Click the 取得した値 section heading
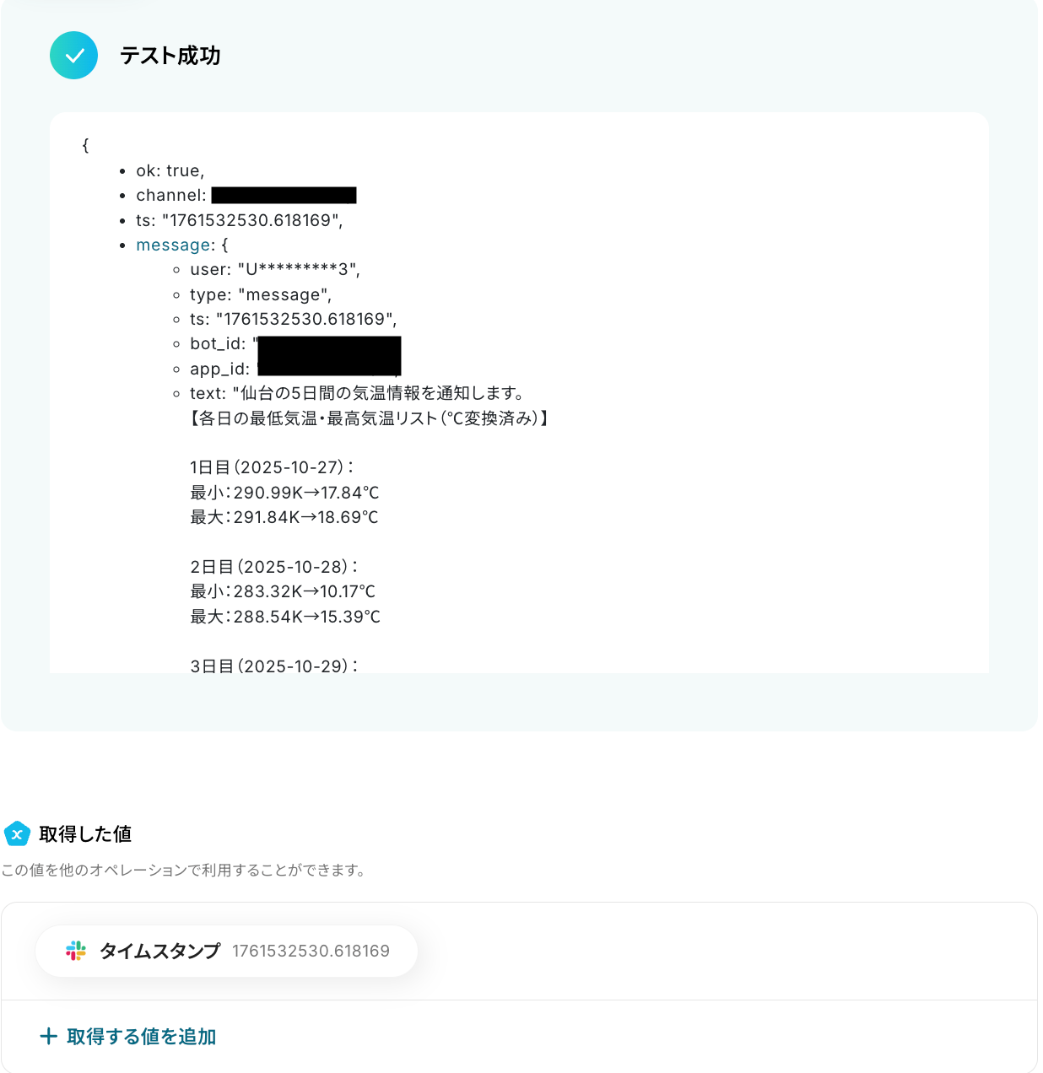The image size is (1043, 1073). pos(85,833)
